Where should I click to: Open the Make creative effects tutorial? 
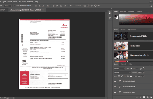coord(134,55)
